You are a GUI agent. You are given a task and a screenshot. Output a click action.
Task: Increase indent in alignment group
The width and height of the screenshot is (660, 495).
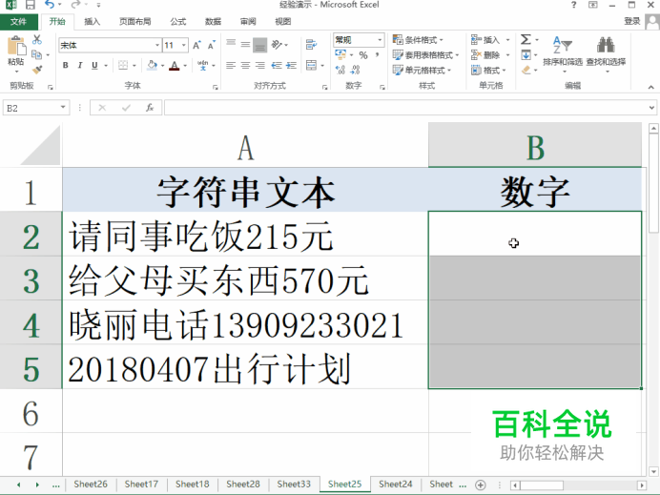pyautogui.click(x=291, y=65)
